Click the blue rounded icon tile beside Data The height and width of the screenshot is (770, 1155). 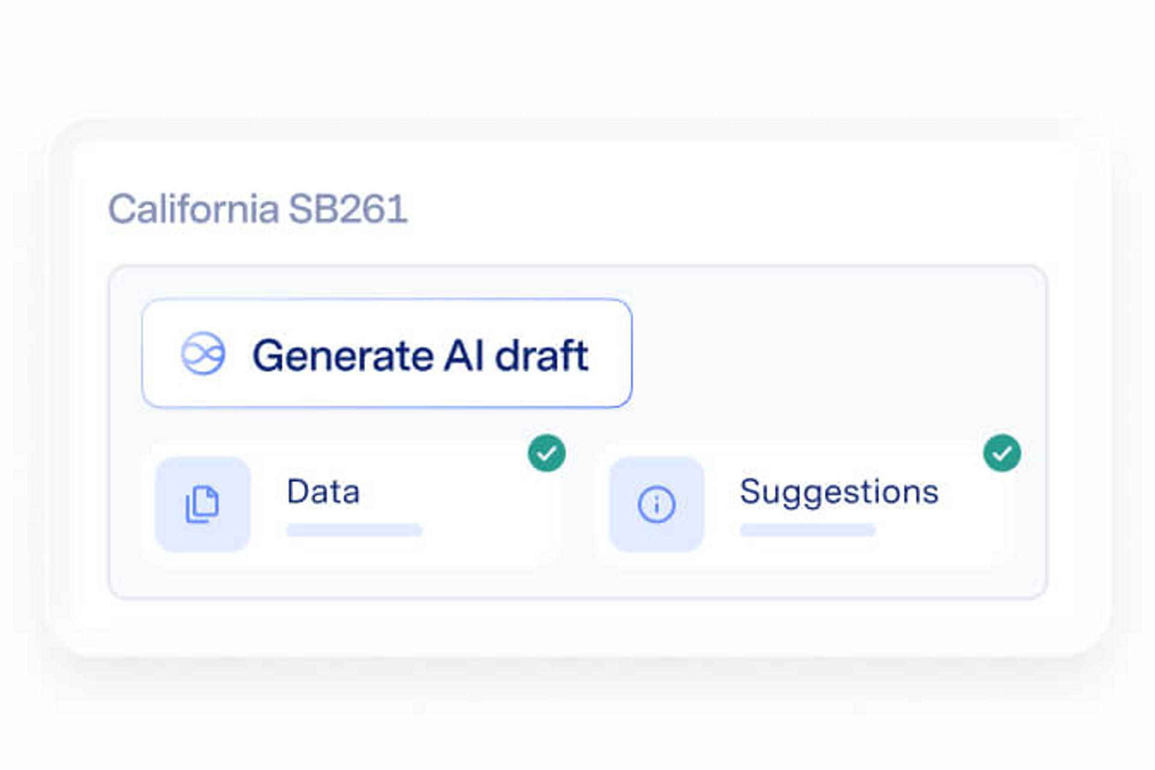pos(202,504)
